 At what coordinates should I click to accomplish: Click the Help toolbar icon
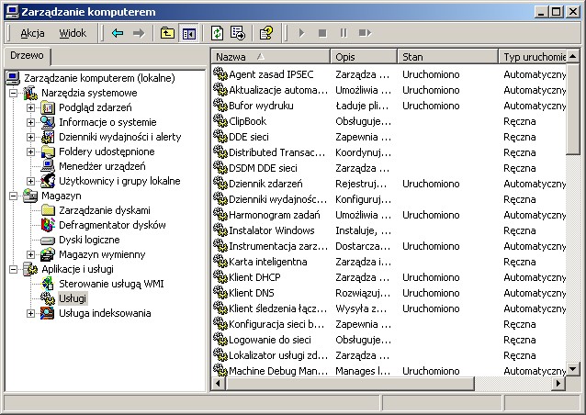tap(266, 33)
